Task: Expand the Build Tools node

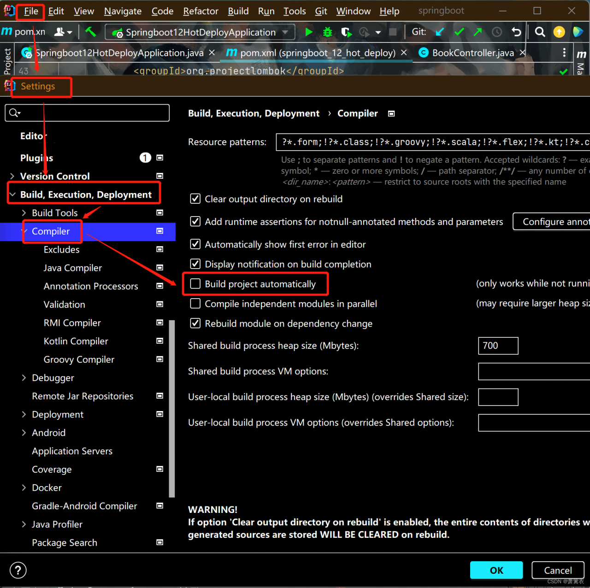Action: [x=24, y=212]
